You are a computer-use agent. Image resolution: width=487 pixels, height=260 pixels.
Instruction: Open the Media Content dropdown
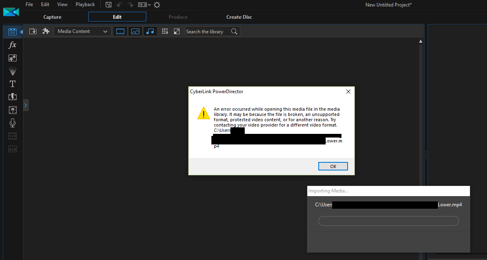82,31
